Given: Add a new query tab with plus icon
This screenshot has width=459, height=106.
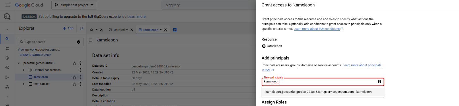Looking at the screenshot, I should click(x=175, y=30).
